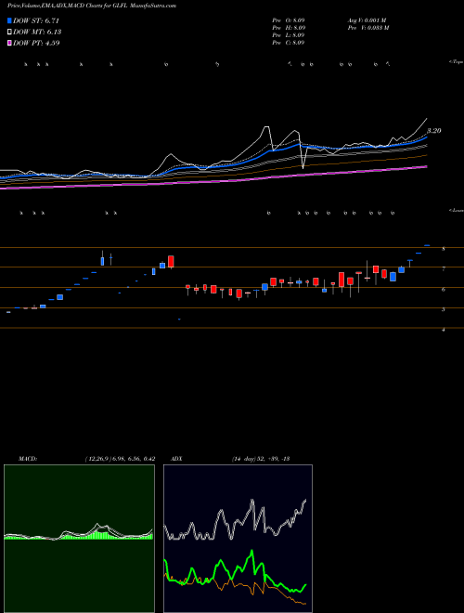The image size is (464, 613).
Task: Click the 'ADX' heading label
Action: pos(176,459)
